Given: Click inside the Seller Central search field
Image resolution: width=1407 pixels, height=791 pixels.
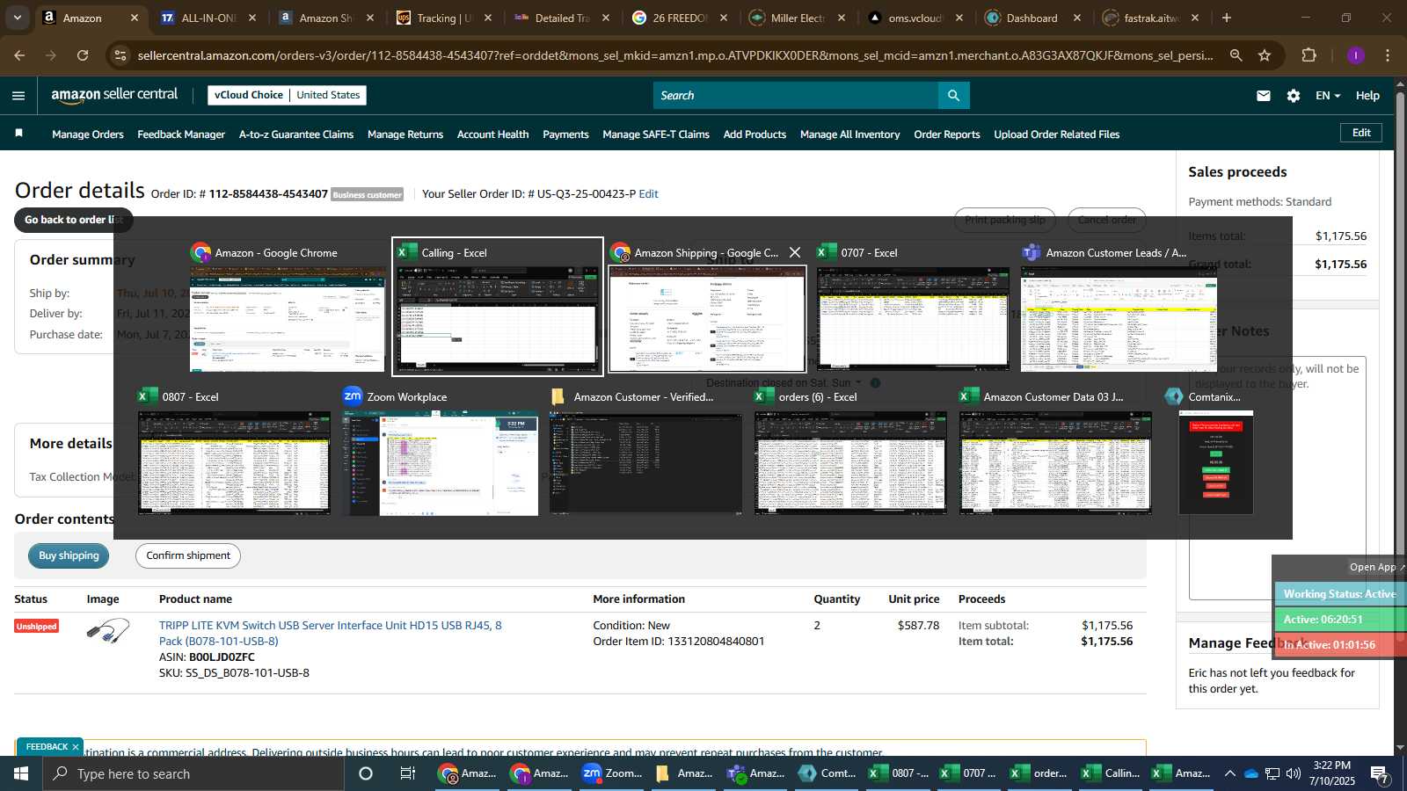Looking at the screenshot, I should click(x=796, y=96).
